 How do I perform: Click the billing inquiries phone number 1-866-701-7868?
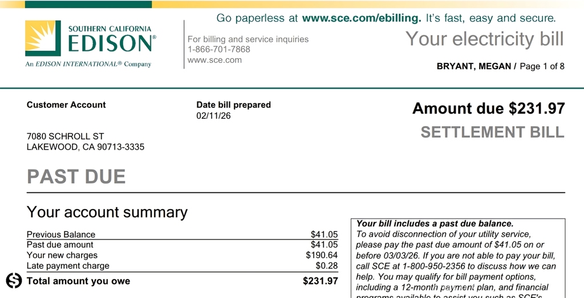pyautogui.click(x=219, y=49)
